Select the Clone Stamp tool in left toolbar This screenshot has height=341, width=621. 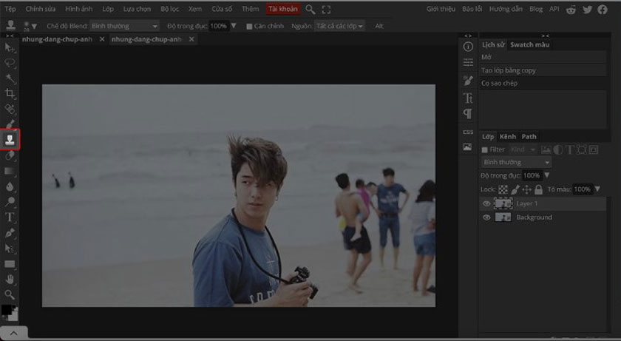point(10,139)
